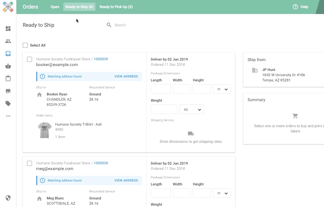
Task: Open the dashboard icon in sidebar
Action: (x=8, y=29)
